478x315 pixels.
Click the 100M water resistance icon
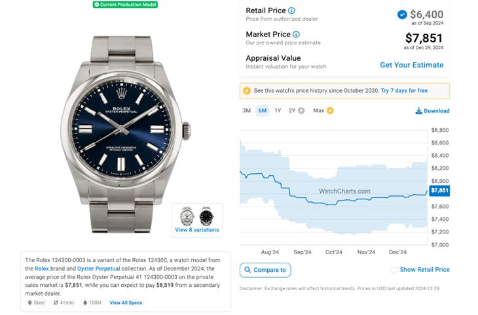point(86,303)
